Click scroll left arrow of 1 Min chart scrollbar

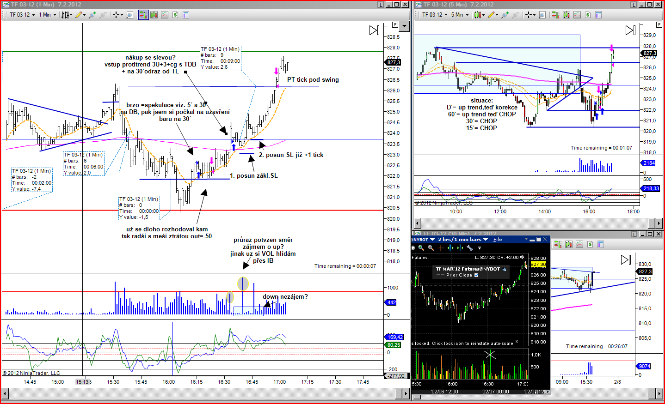(x=6, y=394)
